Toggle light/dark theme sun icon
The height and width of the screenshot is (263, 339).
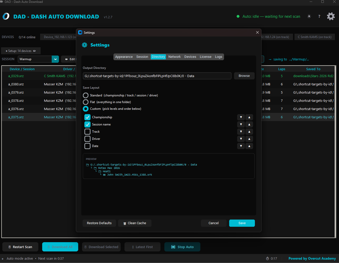[309, 16]
